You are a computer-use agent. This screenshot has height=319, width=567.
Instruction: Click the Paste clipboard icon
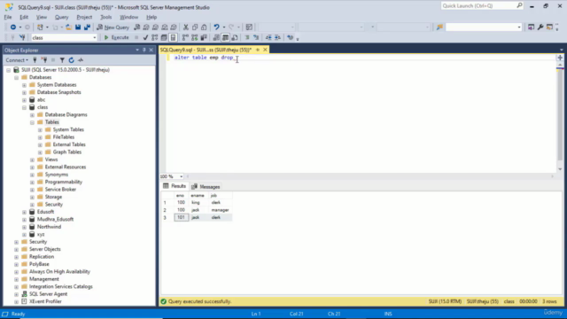(204, 27)
